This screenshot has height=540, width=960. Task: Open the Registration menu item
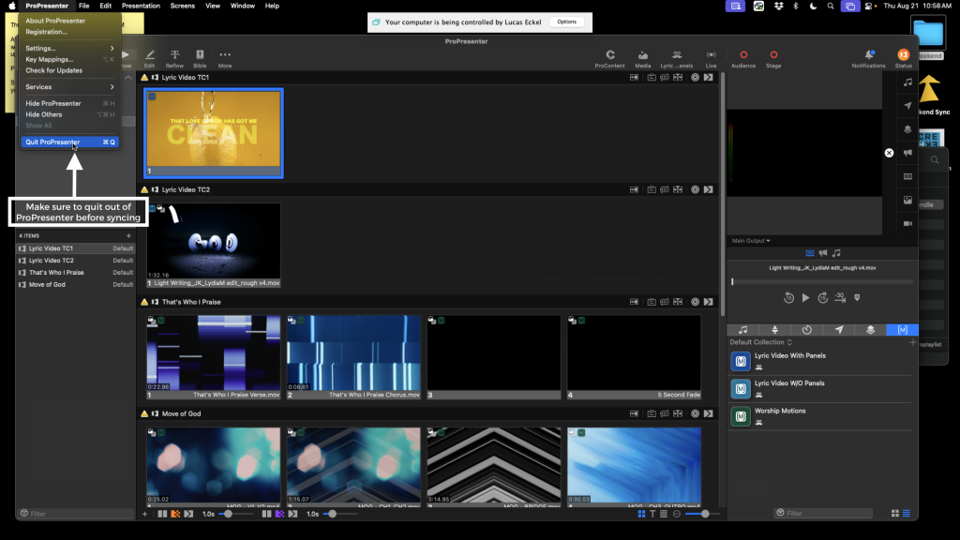coord(46,32)
